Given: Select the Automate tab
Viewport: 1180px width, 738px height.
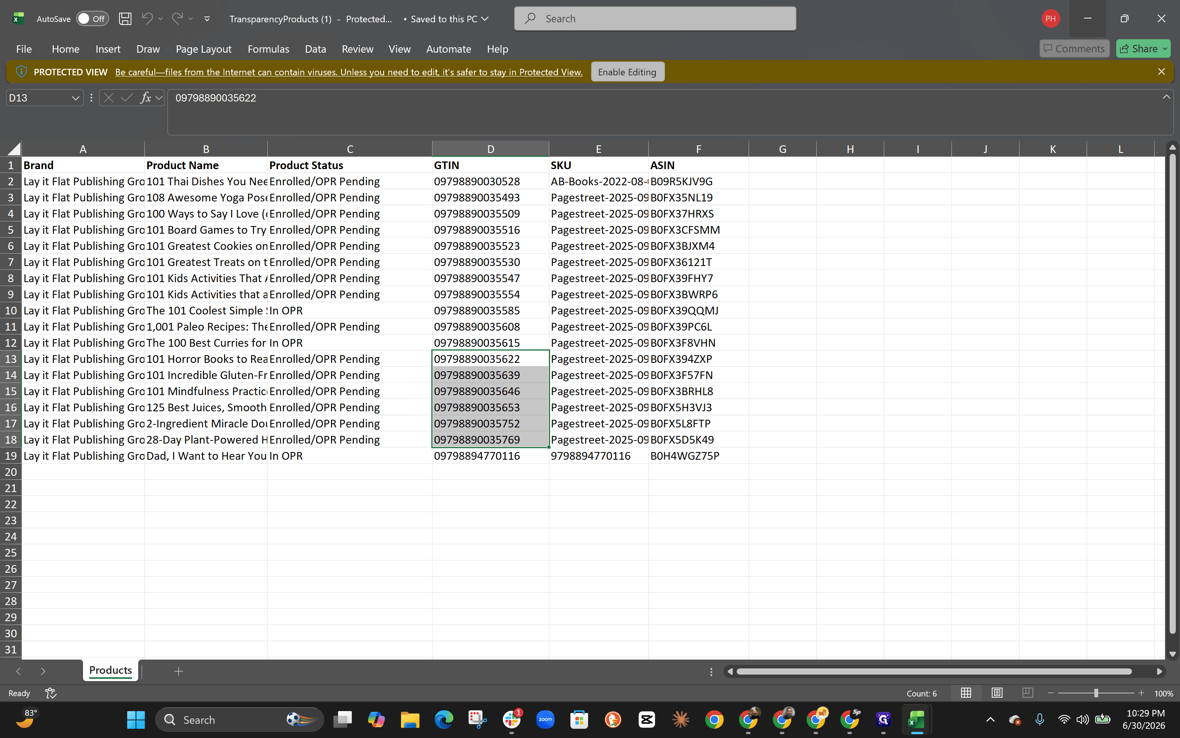Looking at the screenshot, I should point(449,49).
